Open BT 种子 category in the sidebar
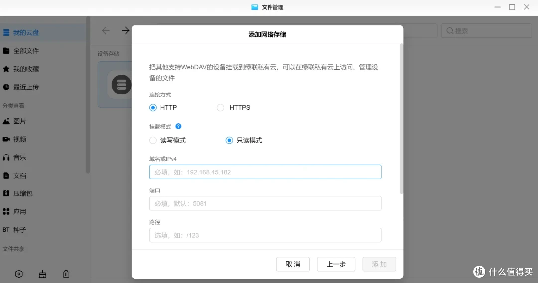Image resolution: width=538 pixels, height=283 pixels. pyautogui.click(x=43, y=230)
